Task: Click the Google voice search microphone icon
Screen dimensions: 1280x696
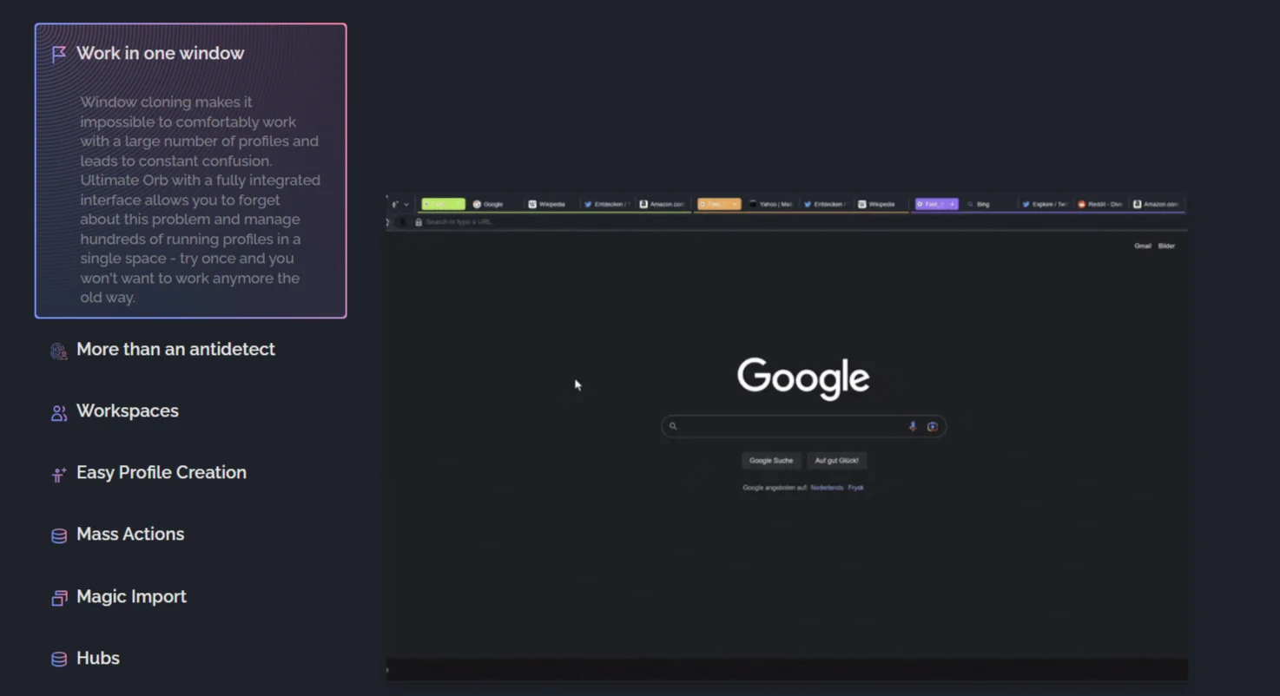Action: point(913,426)
